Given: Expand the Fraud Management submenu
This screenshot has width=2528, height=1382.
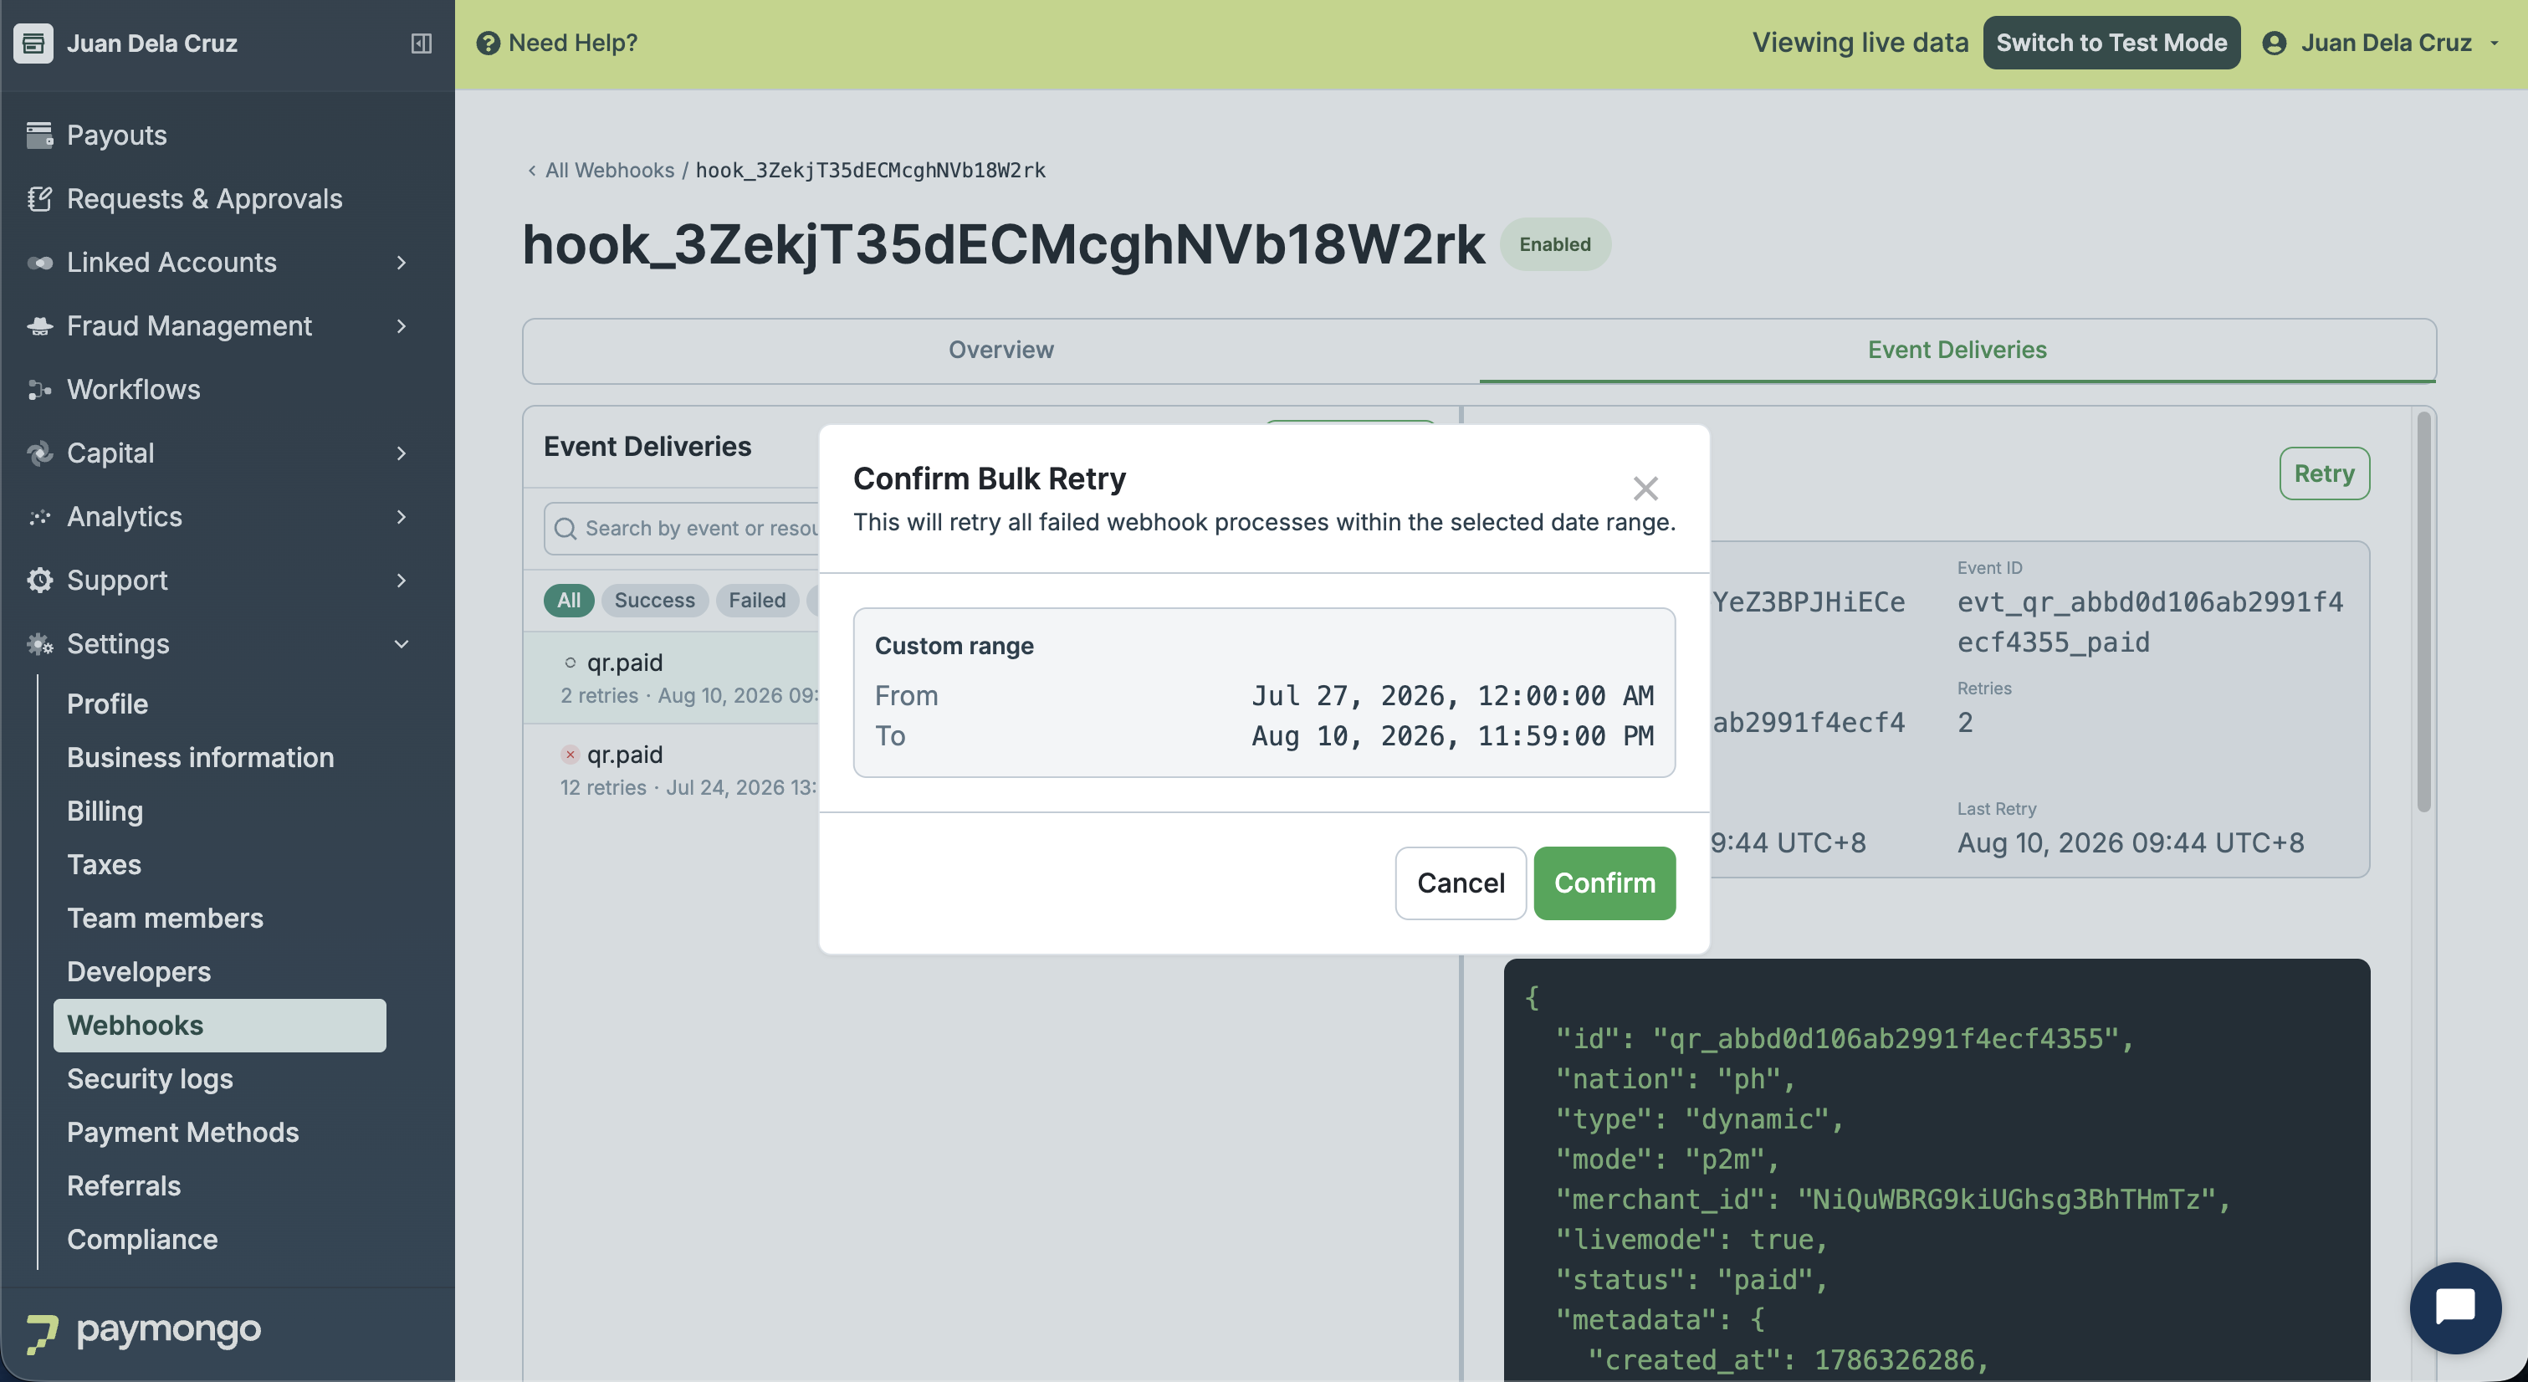Looking at the screenshot, I should click(402, 326).
